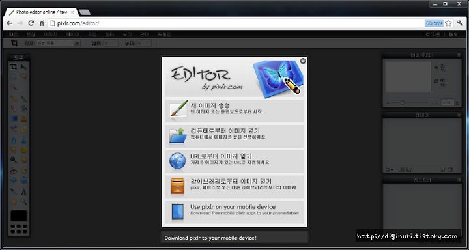Viewport: 469px width, 250px height.
Task: Open the 보기 (View) menu
Action: [x=127, y=35]
